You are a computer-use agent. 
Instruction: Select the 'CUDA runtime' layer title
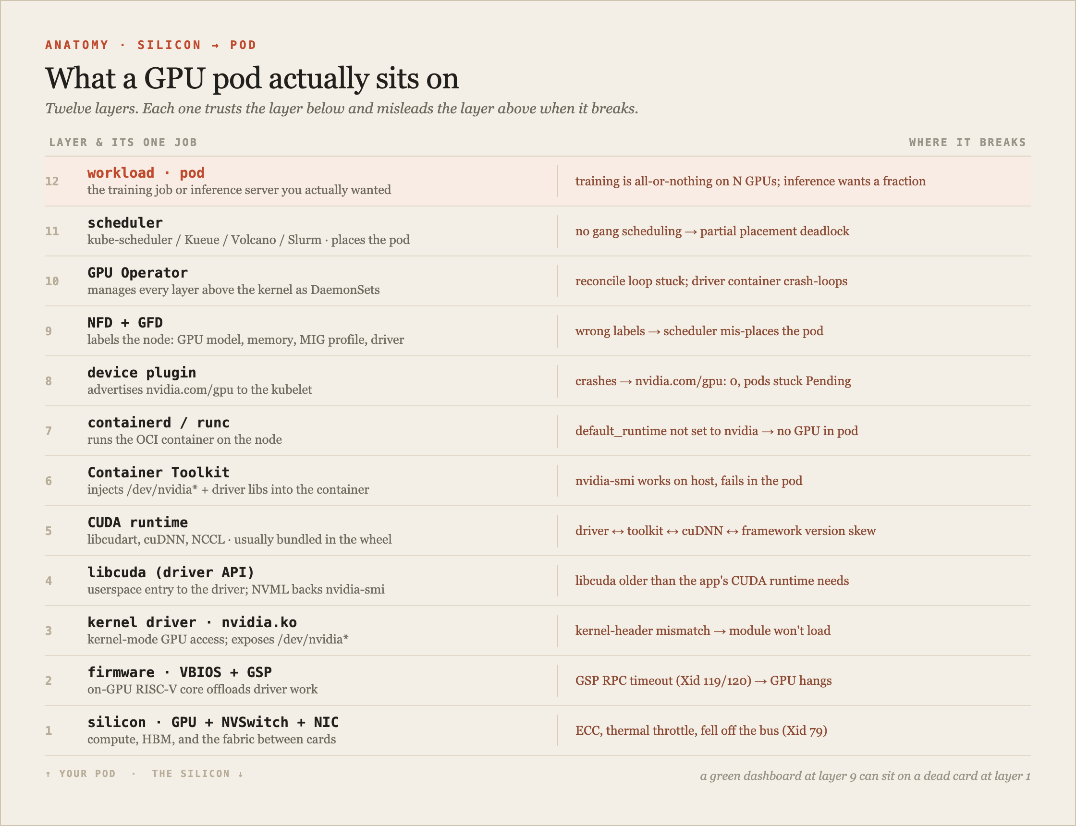tap(138, 522)
